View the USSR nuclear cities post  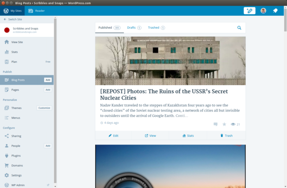(x=151, y=136)
